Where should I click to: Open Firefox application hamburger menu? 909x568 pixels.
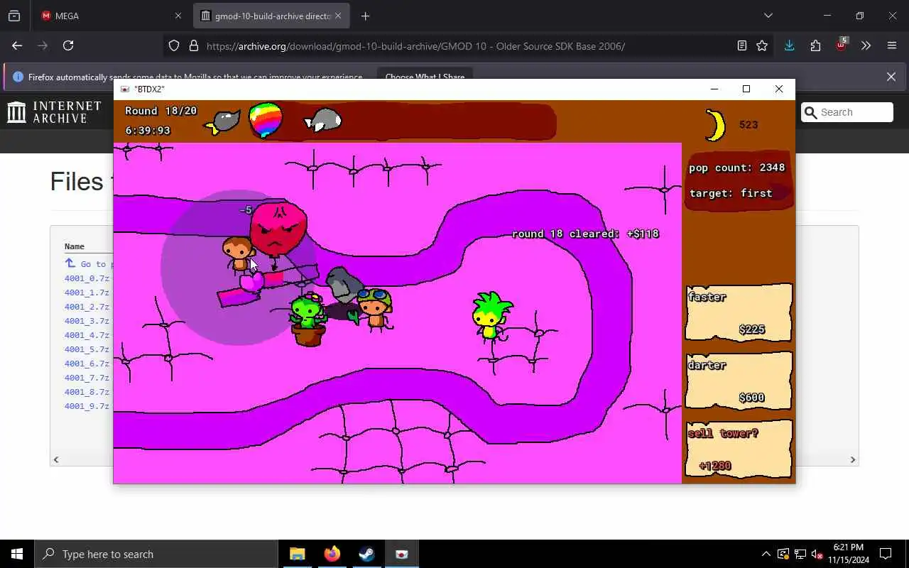(x=892, y=45)
